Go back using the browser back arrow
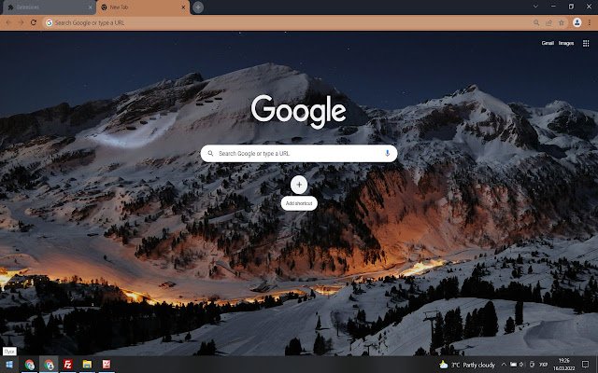Image resolution: width=598 pixels, height=373 pixels. [8, 22]
